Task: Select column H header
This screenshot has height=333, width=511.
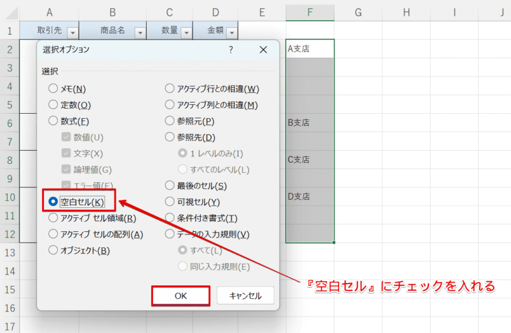Action: pos(407,13)
